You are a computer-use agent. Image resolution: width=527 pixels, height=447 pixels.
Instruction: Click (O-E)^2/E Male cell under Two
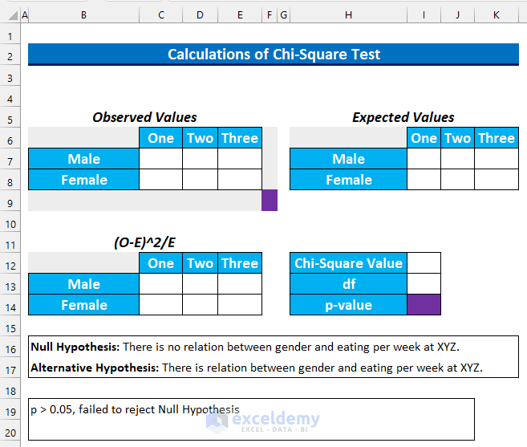tap(200, 284)
